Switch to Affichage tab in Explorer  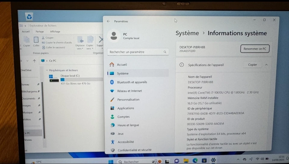[x=55, y=32]
